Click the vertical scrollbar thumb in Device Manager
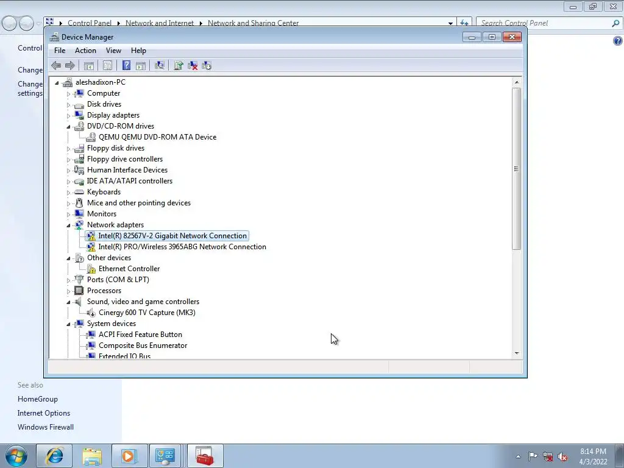 (517, 169)
